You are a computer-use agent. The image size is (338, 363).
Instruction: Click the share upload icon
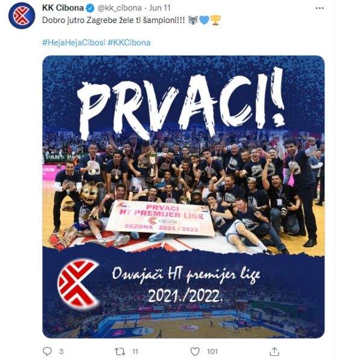(x=274, y=352)
